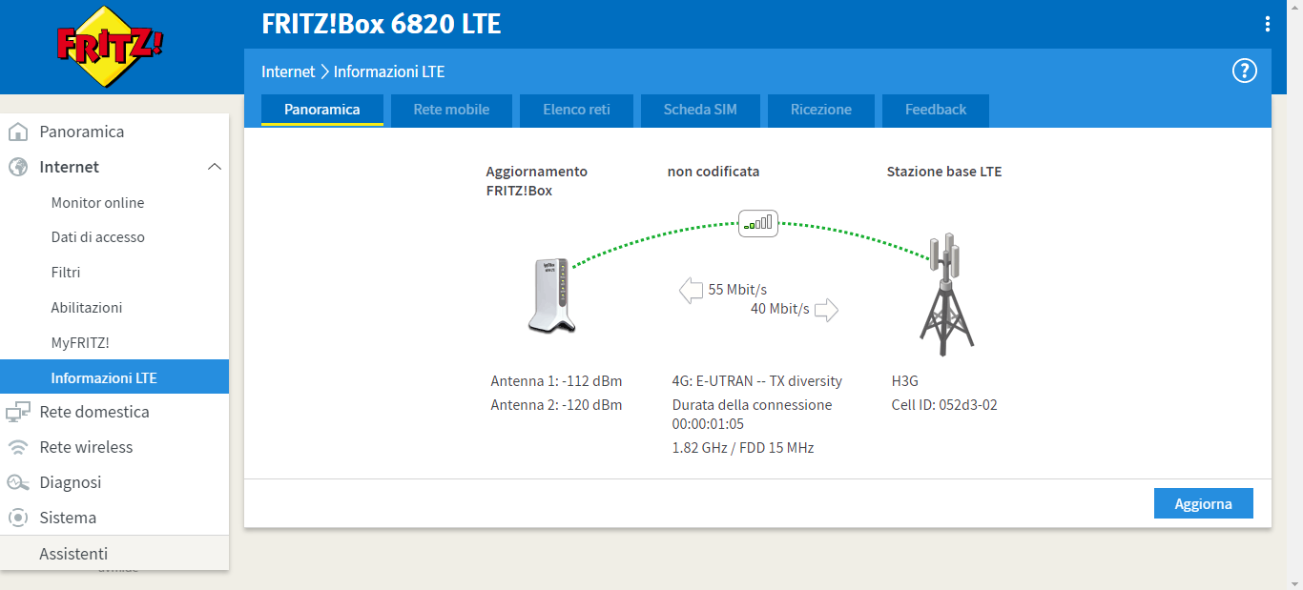The image size is (1303, 590).
Task: Open the Diagnosi menu item
Action: [x=70, y=482]
